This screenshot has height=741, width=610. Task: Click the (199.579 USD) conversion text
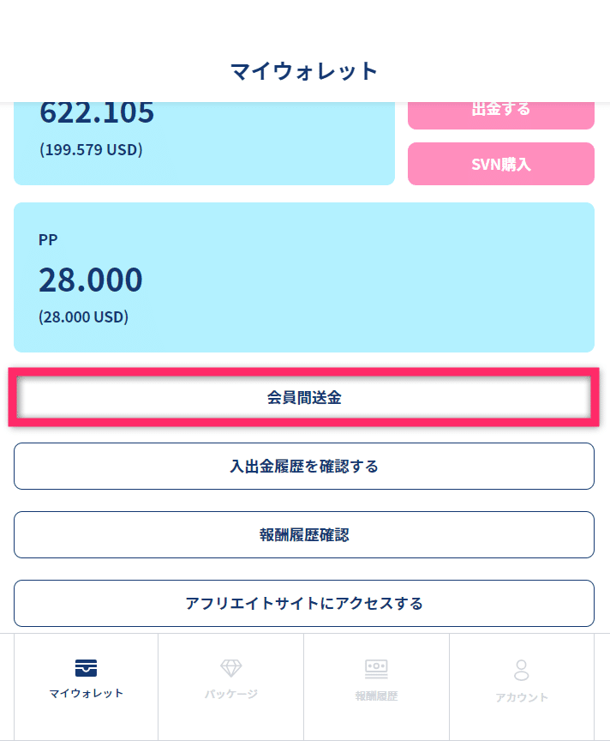point(91,150)
